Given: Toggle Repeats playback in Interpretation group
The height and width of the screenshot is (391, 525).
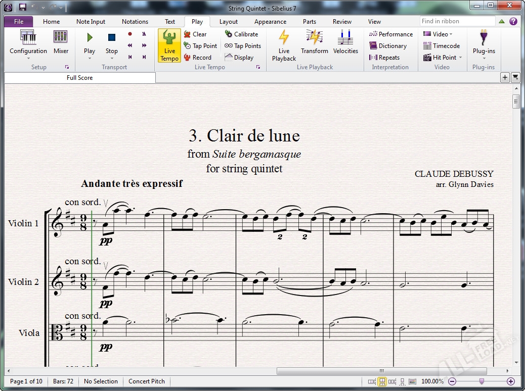Looking at the screenshot, I should [x=387, y=57].
